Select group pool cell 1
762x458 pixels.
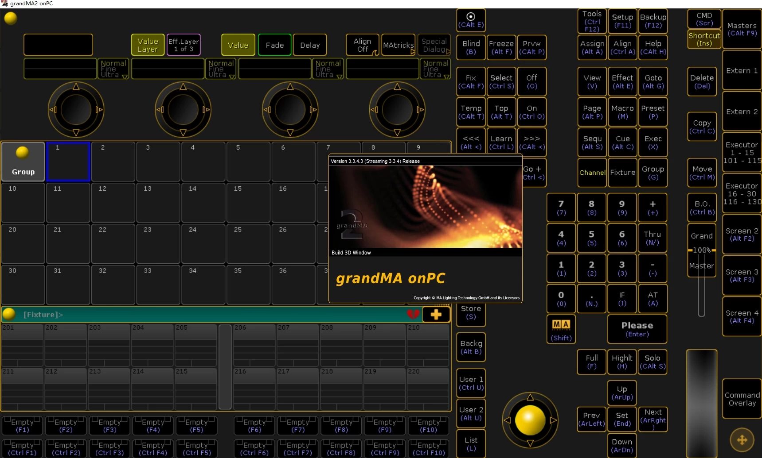[x=68, y=162]
